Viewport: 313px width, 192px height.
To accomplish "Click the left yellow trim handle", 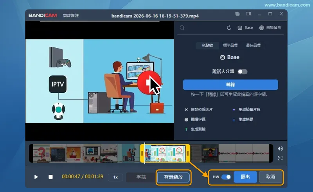I will point(142,153).
